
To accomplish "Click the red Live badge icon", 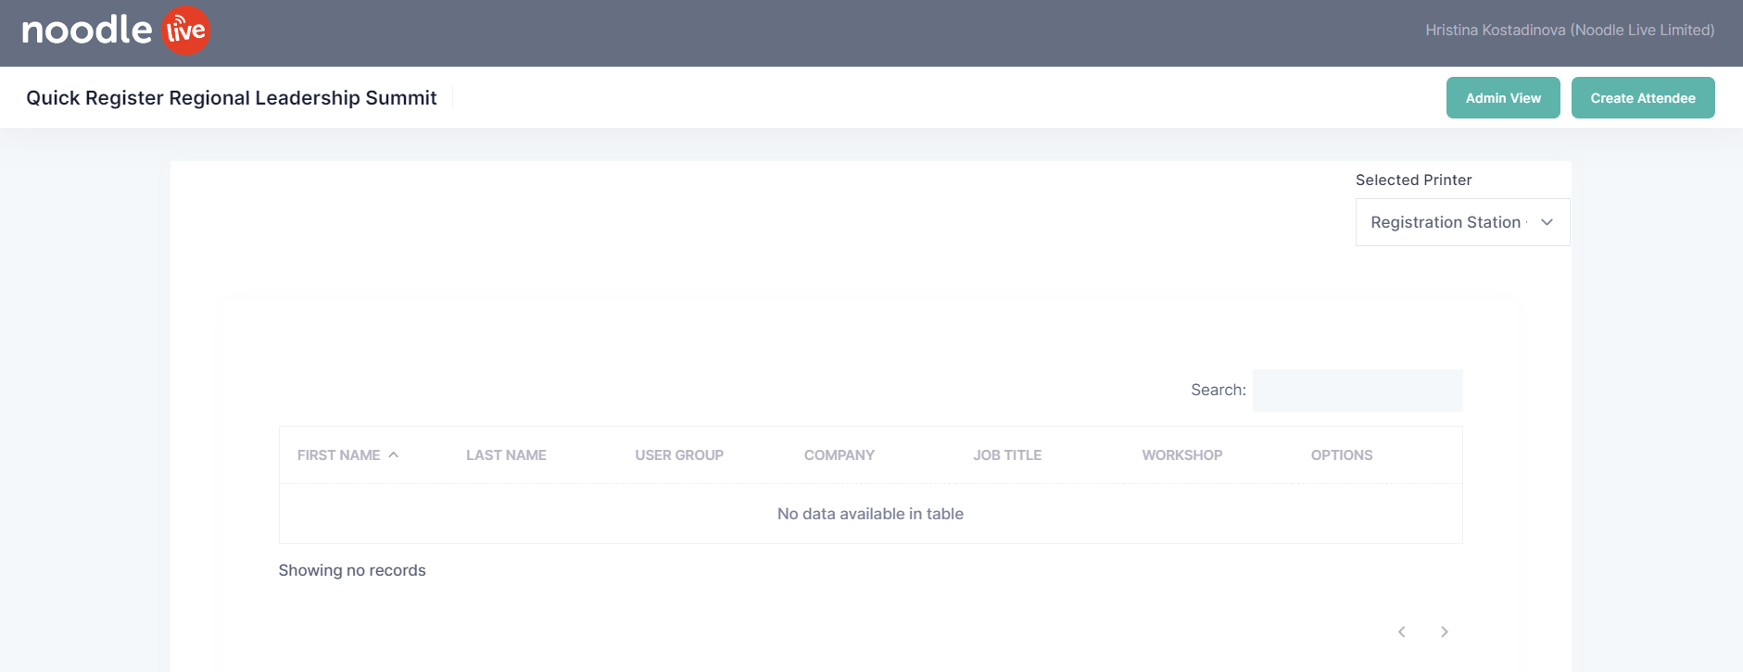I will (186, 31).
